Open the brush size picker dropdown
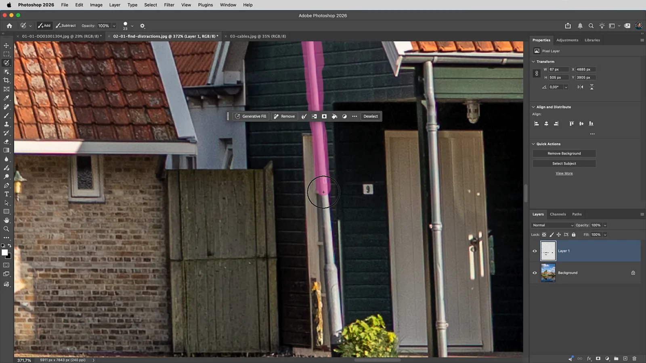 coord(132,26)
